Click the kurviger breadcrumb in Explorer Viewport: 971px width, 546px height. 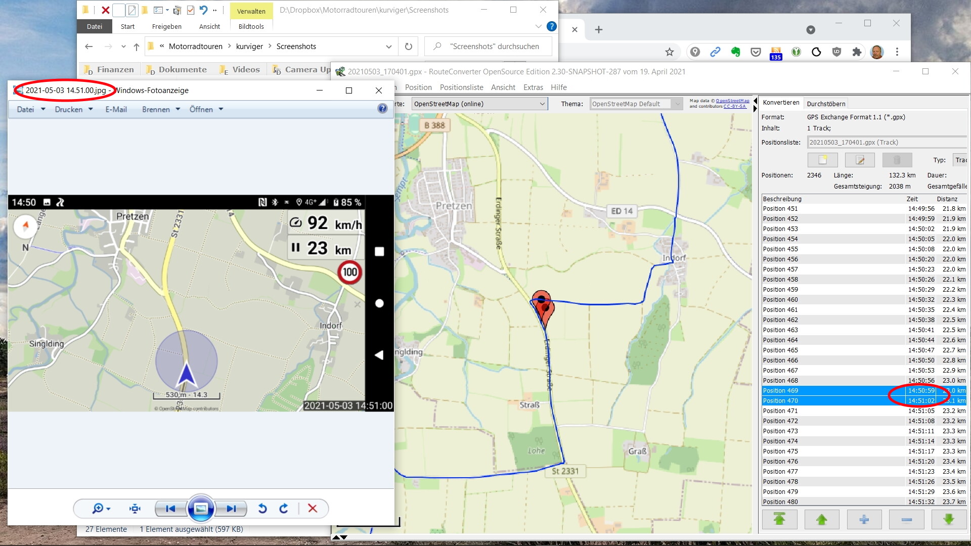pyautogui.click(x=249, y=47)
